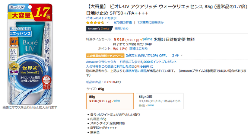Expand the star rating dropdown chevron
The height and width of the screenshot is (135, 248).
108,22
